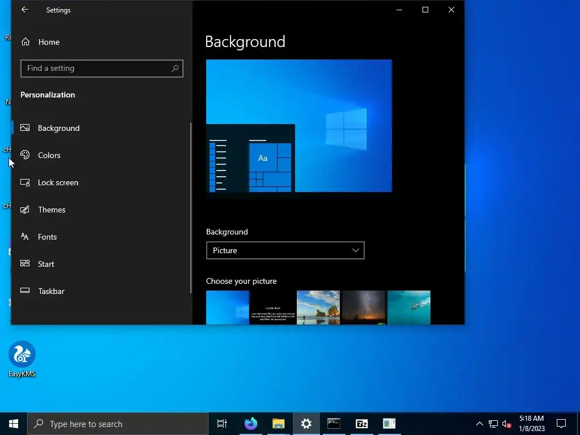
Task: Open the Lock screen settings
Action: (x=101, y=183)
